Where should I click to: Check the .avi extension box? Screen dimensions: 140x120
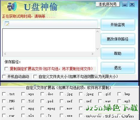click(4, 108)
